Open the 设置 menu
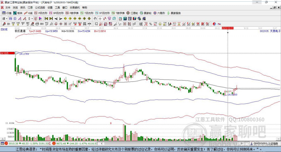 point(50,7)
